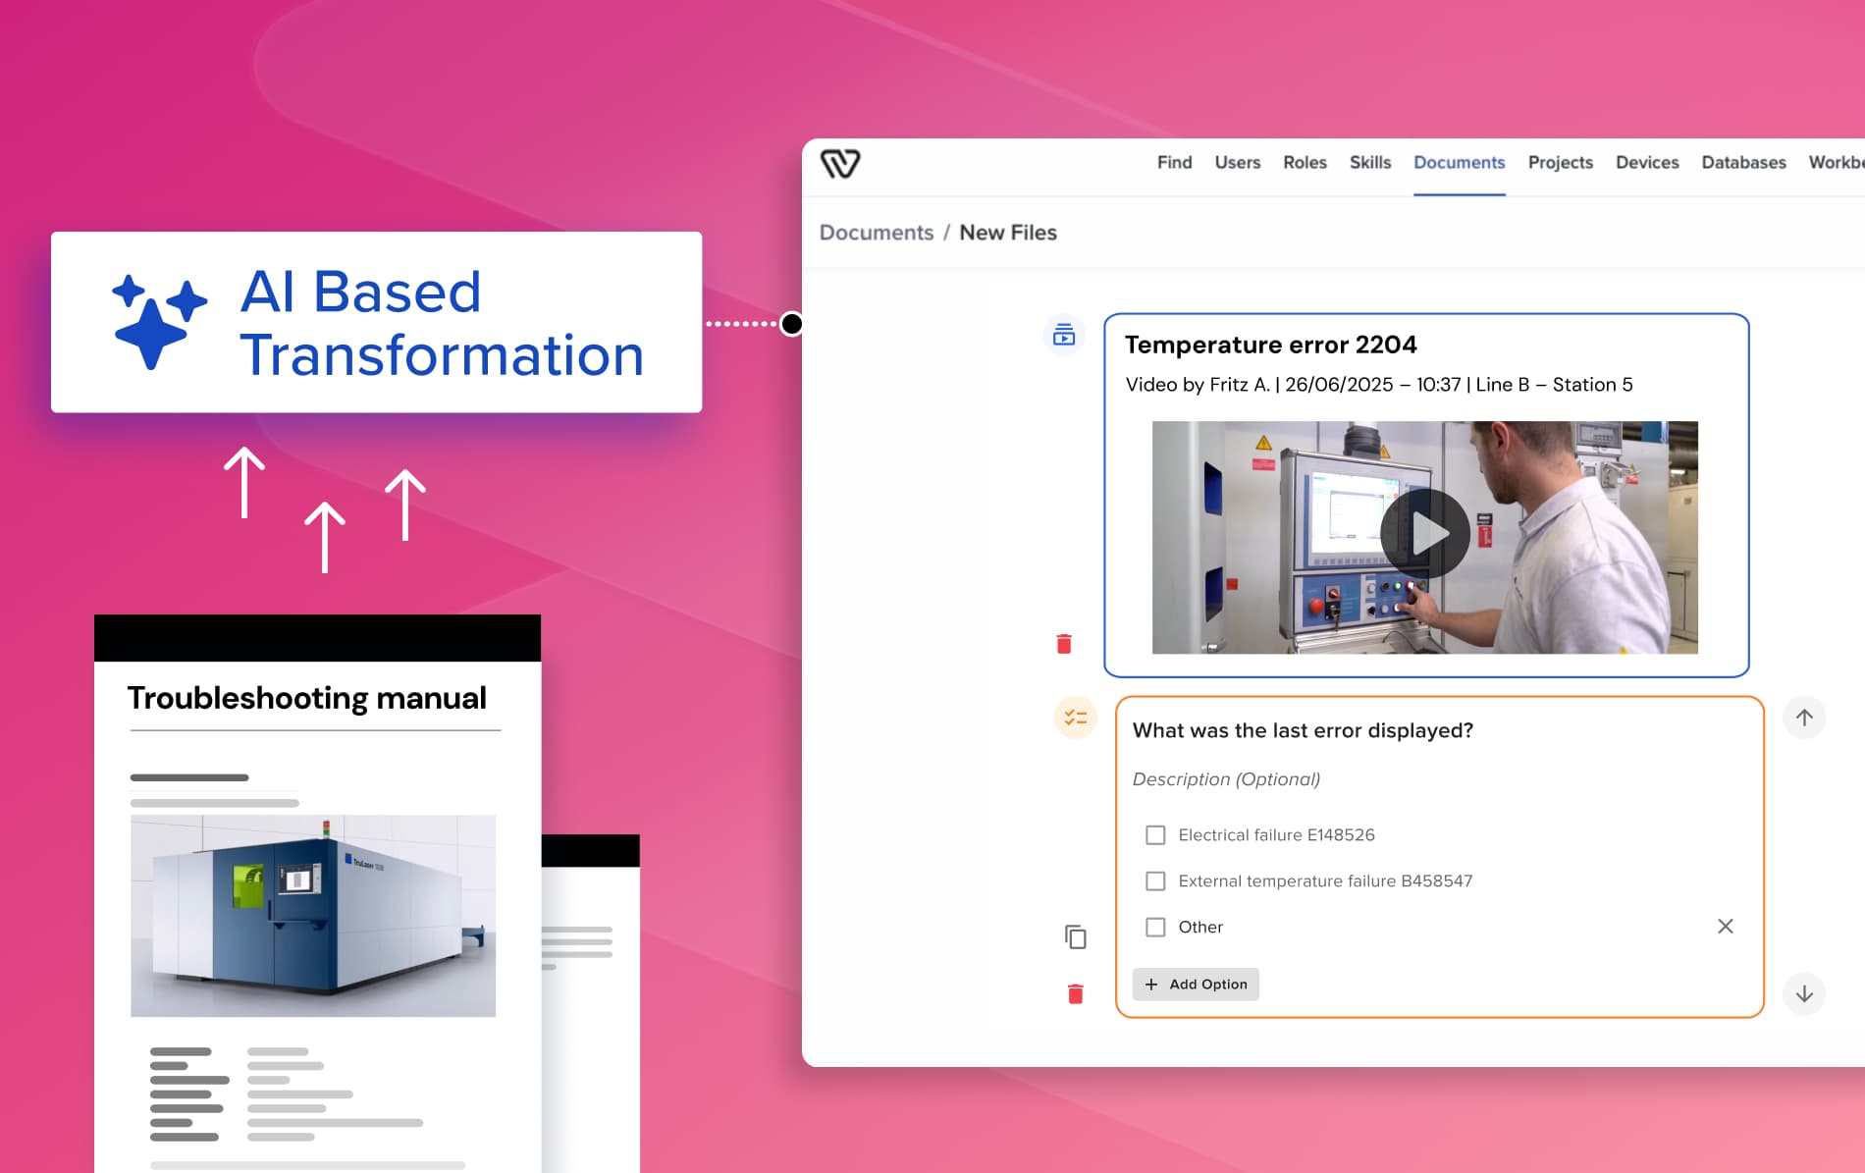Click the orange checklist question icon

[1075, 718]
